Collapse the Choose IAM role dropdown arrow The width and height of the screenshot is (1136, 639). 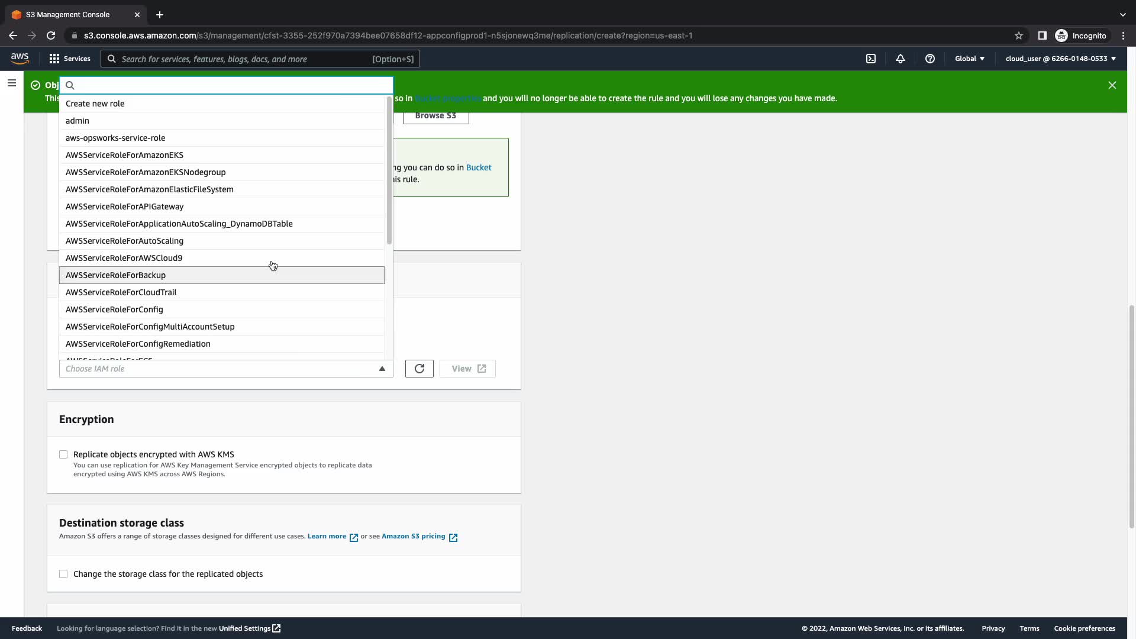pos(382,369)
